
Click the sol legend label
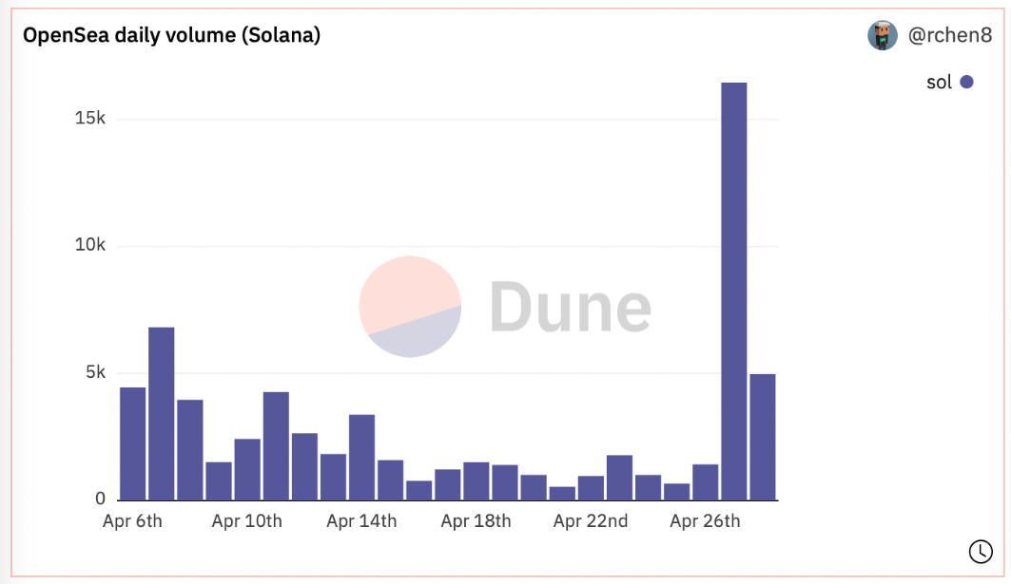pos(939,83)
